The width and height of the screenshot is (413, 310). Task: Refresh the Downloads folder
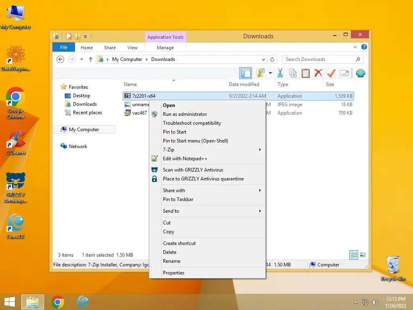tap(272, 59)
